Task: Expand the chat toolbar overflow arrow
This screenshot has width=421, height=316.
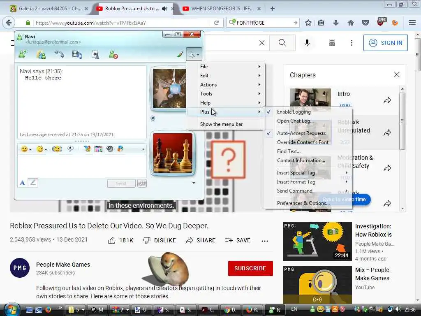Action: 143,149
